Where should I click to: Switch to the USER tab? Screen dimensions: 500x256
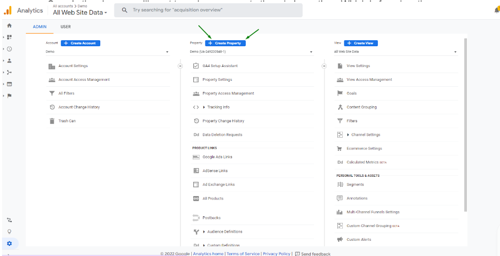pos(66,27)
